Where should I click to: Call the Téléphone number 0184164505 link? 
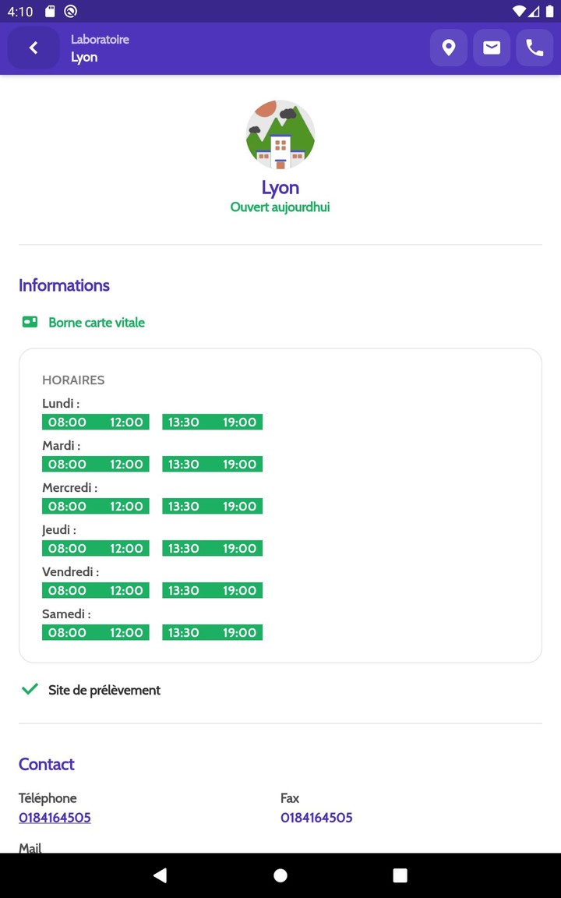[55, 818]
